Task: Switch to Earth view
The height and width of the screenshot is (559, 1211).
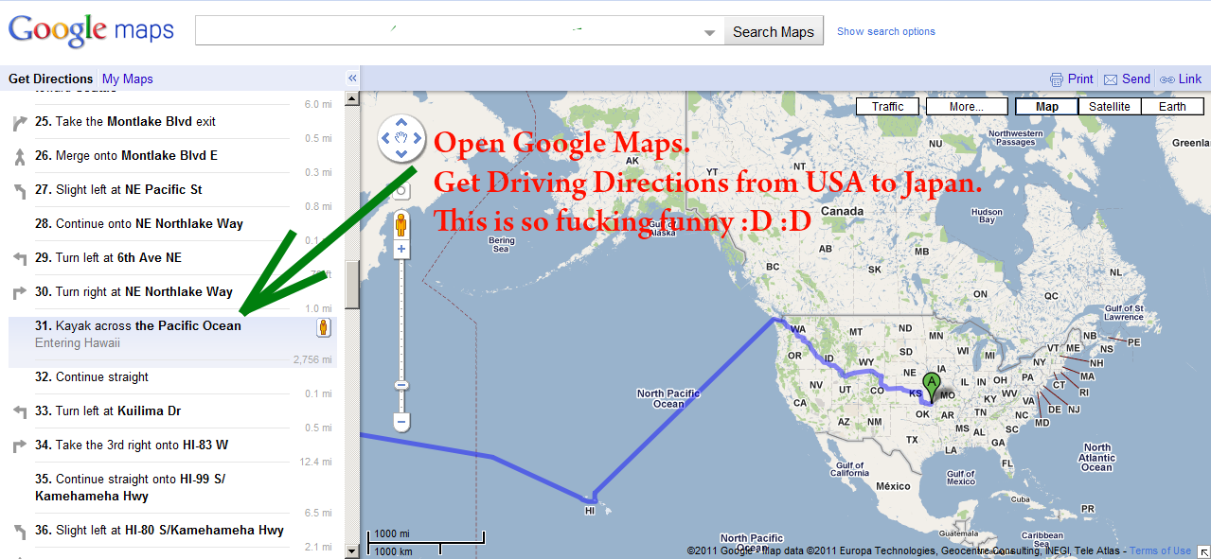Action: tap(1172, 107)
